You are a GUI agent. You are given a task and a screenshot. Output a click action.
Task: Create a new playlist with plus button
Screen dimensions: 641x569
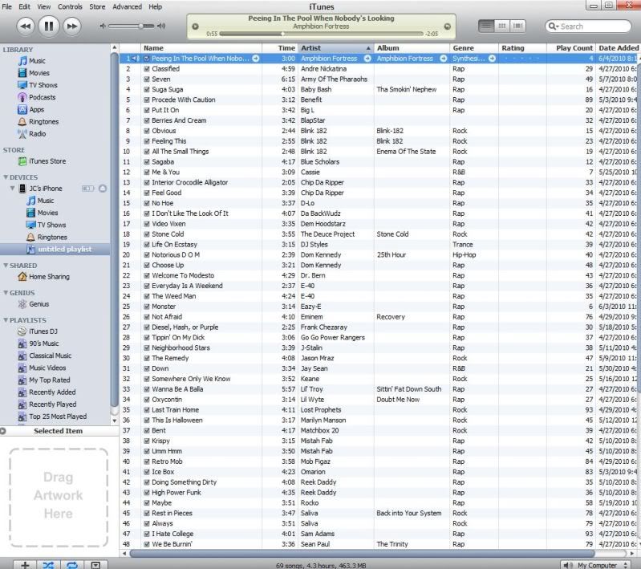pos(25,565)
